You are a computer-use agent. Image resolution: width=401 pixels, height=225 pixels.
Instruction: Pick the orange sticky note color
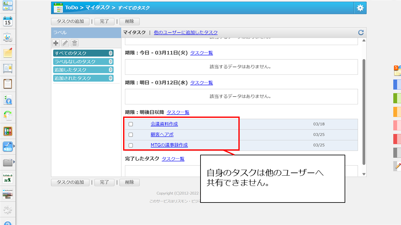click(x=397, y=112)
